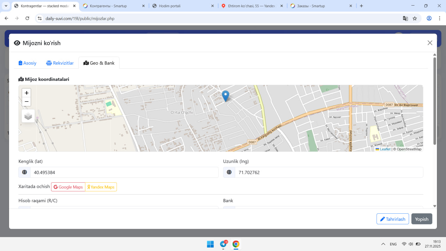
Task: Open location in Yandex Maps
Action: tap(101, 187)
